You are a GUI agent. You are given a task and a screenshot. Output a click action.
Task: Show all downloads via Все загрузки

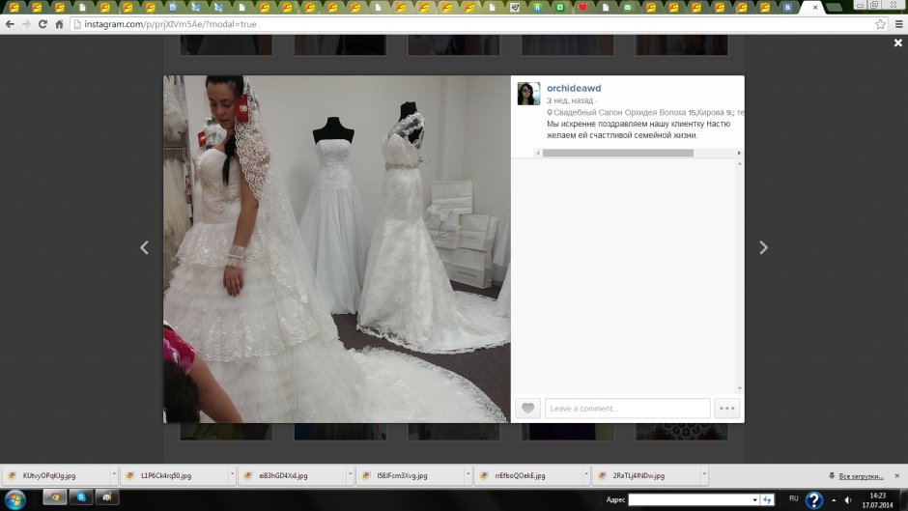click(x=860, y=476)
